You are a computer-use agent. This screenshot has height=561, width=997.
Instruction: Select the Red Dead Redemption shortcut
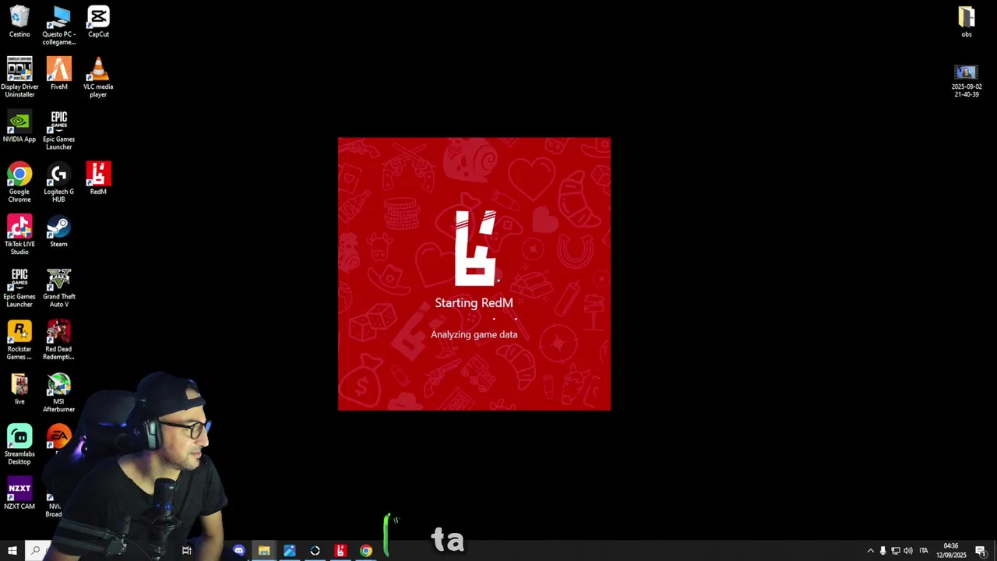59,340
